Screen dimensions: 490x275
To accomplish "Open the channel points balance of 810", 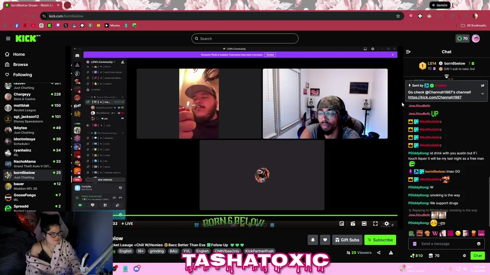I will [416, 256].
